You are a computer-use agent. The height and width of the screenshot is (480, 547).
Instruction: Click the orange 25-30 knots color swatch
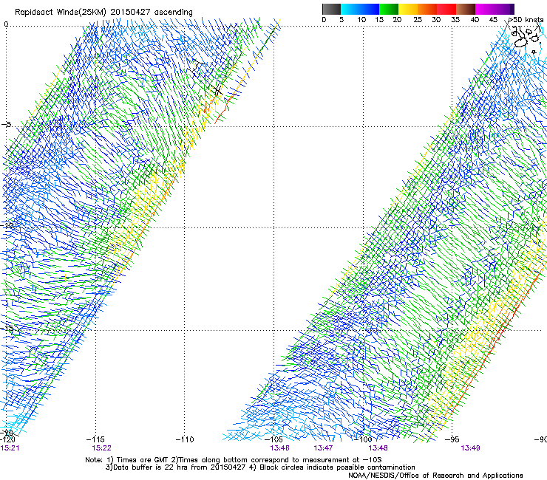tap(427, 9)
